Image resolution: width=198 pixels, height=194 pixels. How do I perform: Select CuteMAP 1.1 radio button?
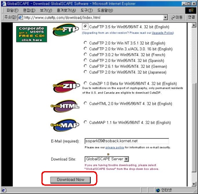(85, 122)
